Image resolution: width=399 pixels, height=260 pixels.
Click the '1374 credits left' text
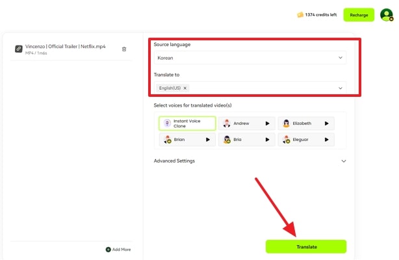pos(320,15)
